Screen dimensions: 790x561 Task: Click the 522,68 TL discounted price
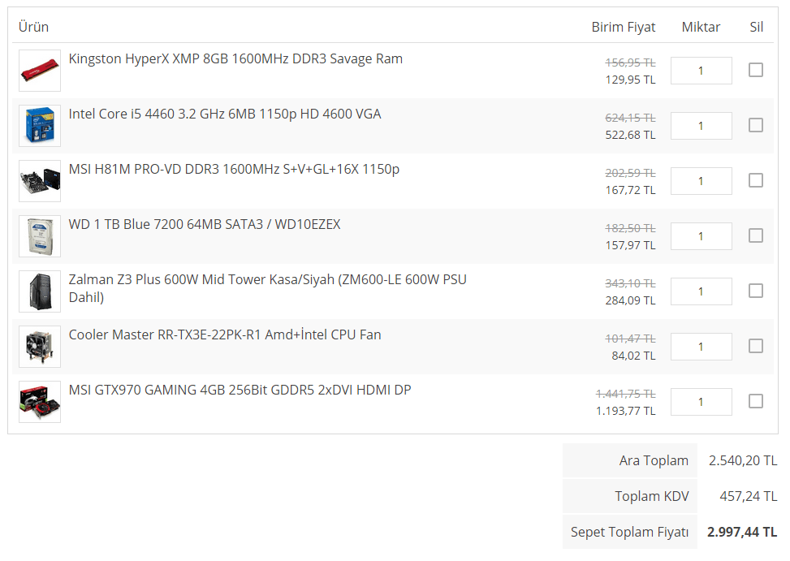[x=630, y=135]
